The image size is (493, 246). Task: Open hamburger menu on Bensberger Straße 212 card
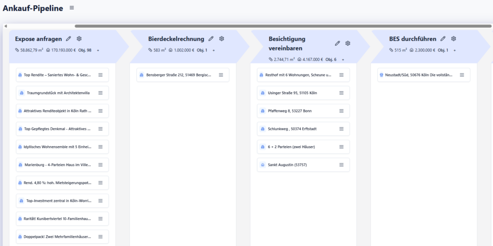point(221,75)
